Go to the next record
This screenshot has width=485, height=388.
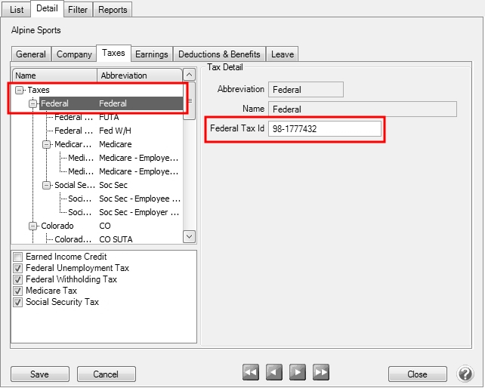tap(298, 373)
